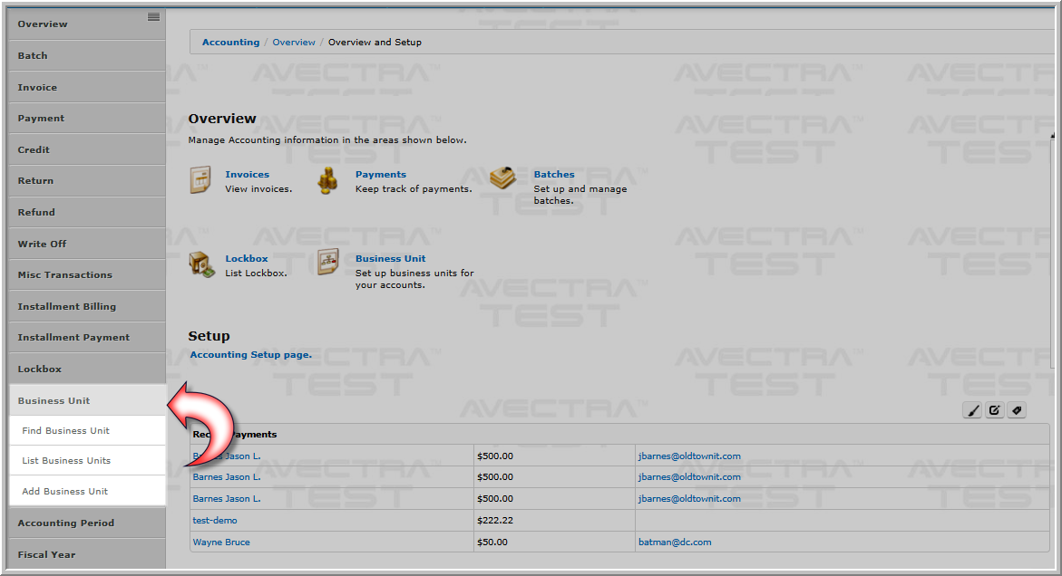Click the Lockbox safe icon in Overview
Viewport: 1062px width, 576px height.
(x=202, y=264)
